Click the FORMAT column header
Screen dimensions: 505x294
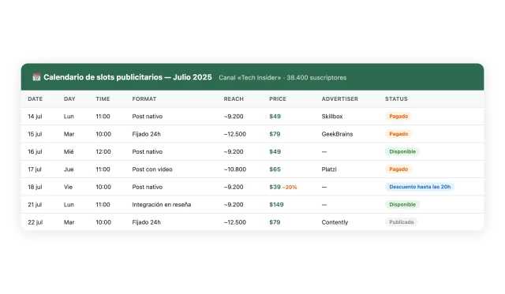(x=144, y=99)
